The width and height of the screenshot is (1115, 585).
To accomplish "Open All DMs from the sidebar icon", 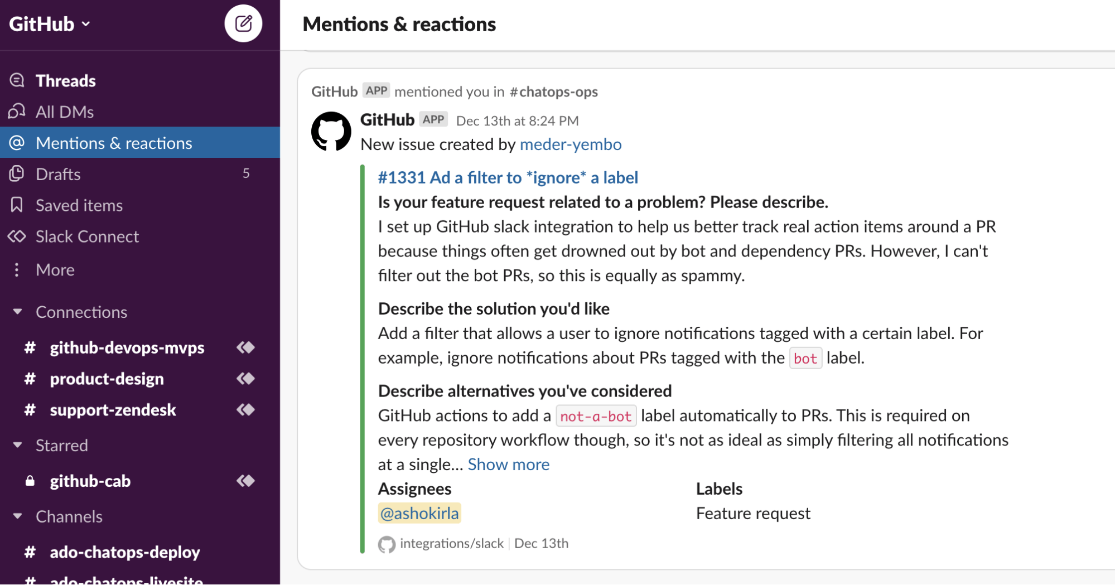I will [17, 111].
